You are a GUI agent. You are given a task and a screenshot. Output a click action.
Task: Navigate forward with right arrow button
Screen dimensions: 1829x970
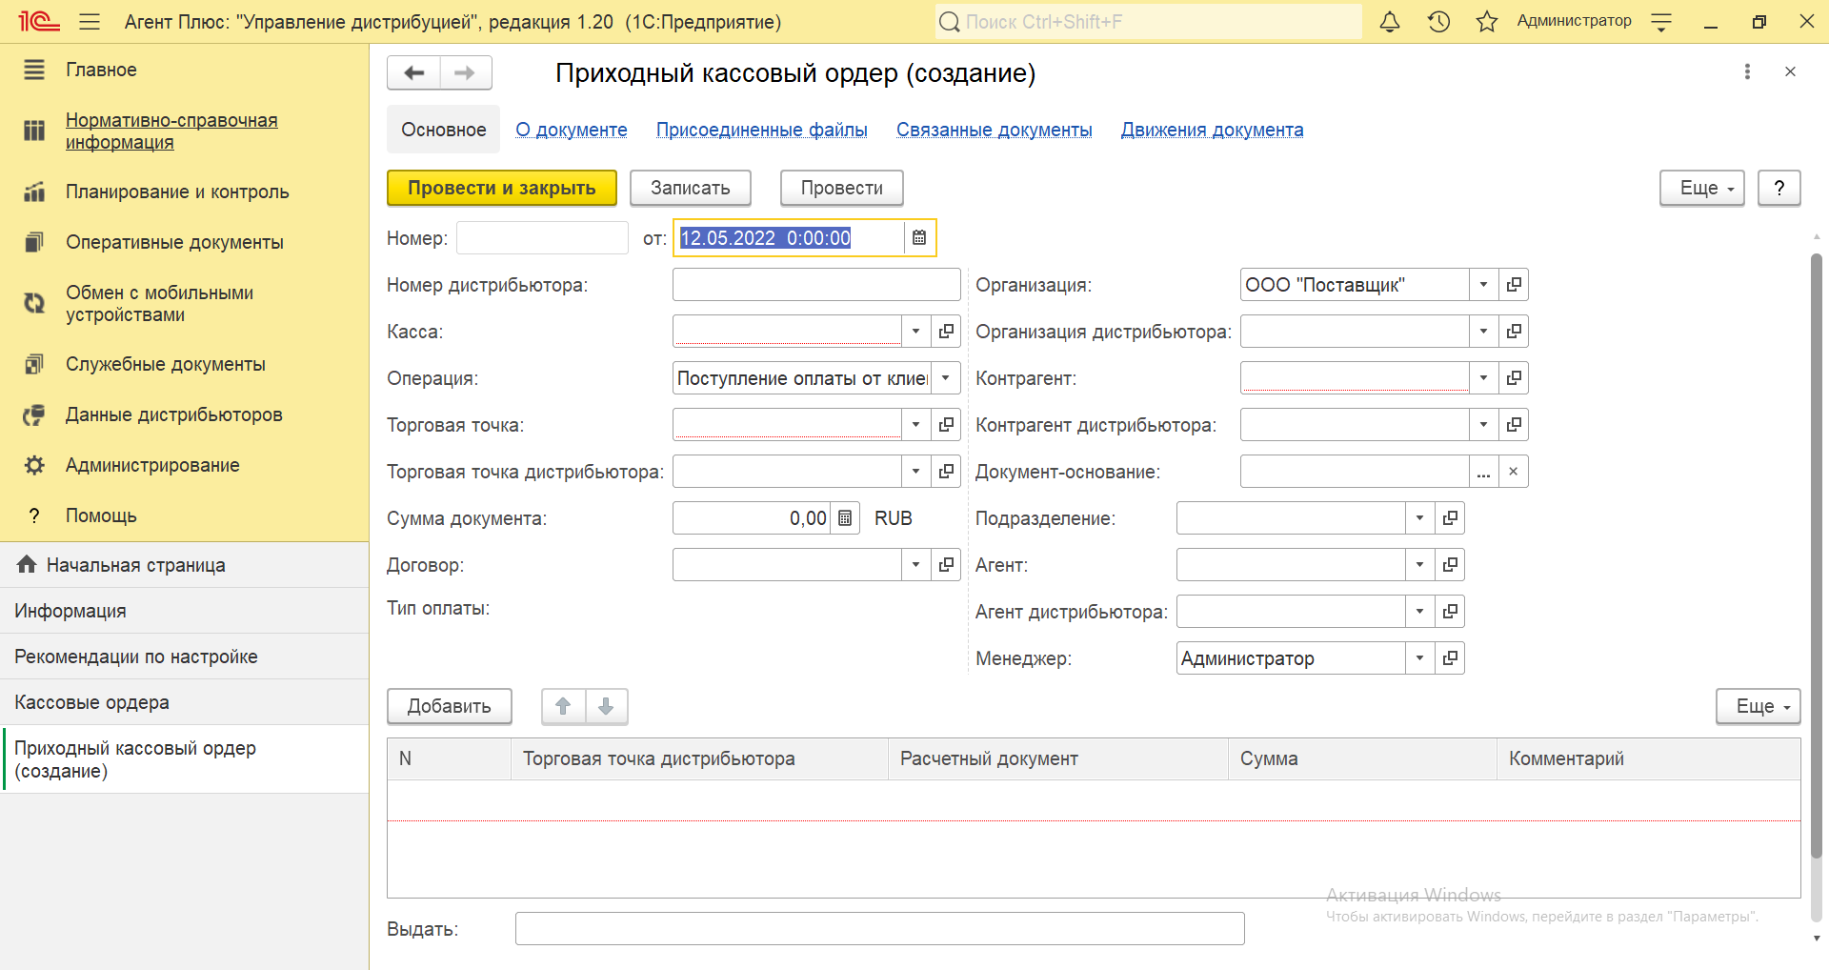[x=465, y=72]
